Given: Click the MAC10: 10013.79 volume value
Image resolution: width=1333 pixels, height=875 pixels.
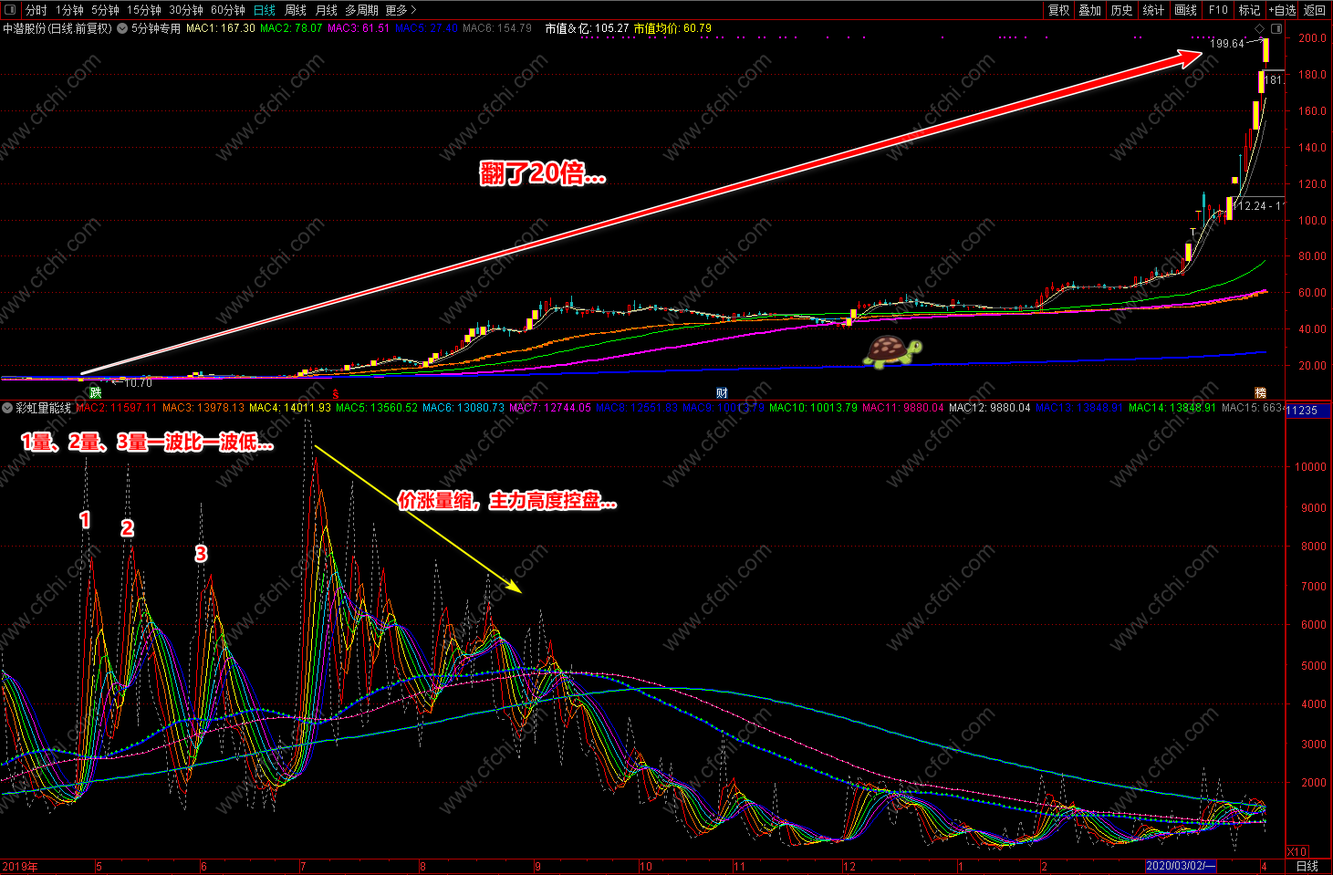Looking at the screenshot, I should [x=813, y=408].
